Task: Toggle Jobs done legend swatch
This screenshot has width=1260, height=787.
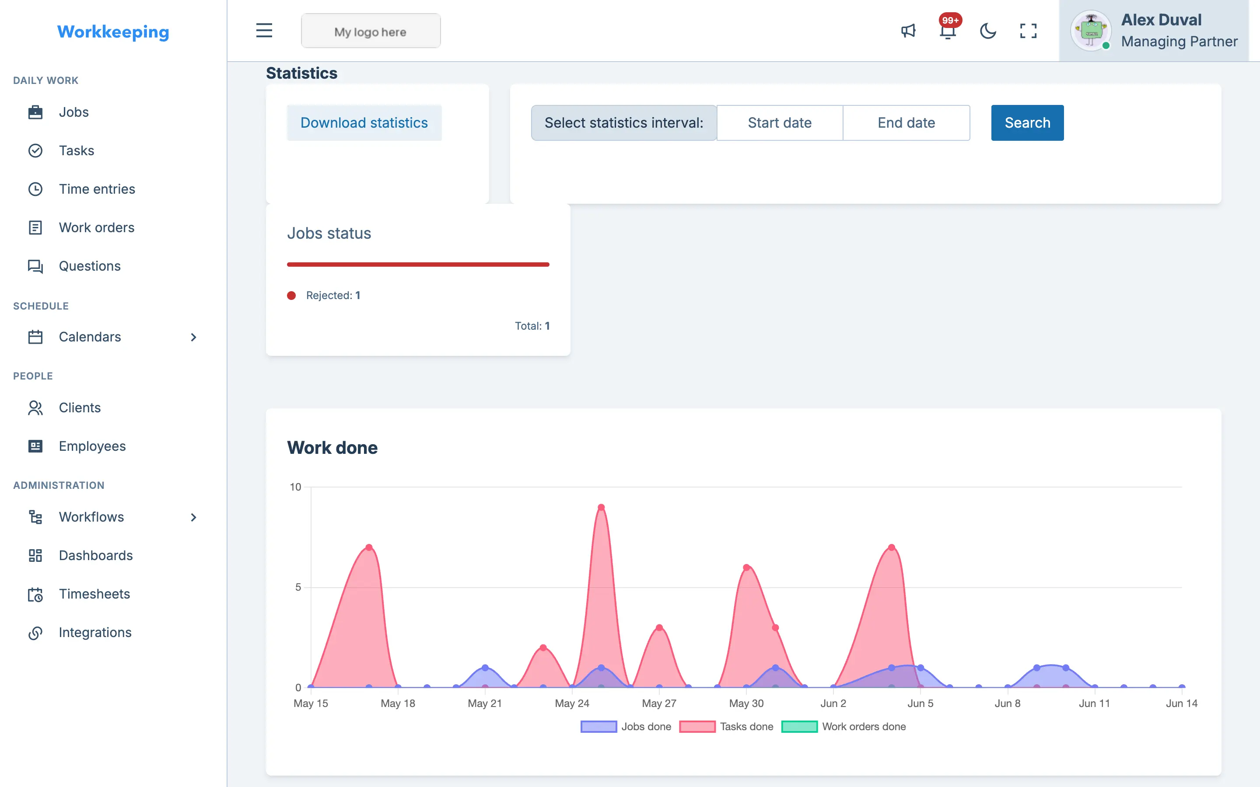Action: [x=599, y=727]
